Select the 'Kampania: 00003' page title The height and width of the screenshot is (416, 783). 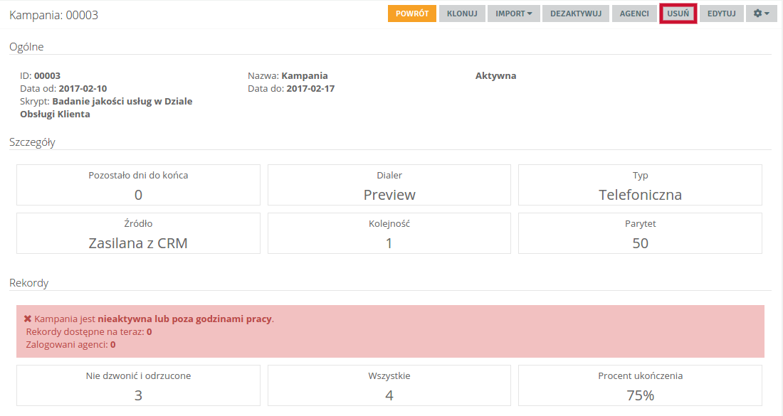coord(54,15)
